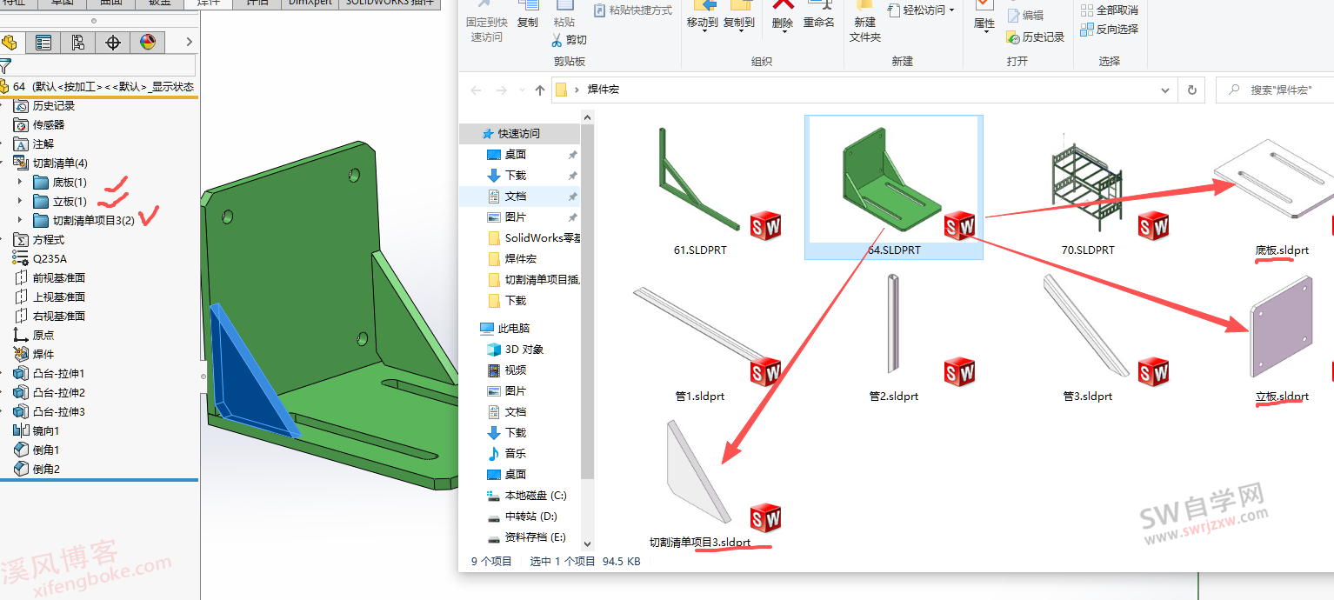Click the 搜索"焊件宏" search box
This screenshot has width=1334, height=600.
point(1275,90)
